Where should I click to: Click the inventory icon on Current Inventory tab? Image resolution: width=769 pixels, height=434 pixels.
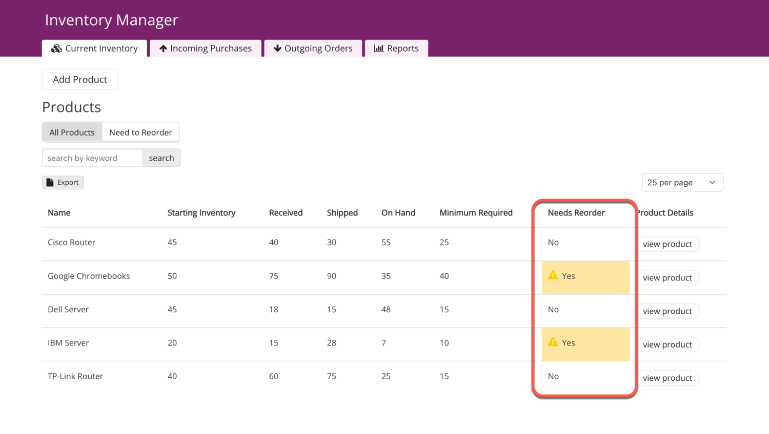point(55,48)
